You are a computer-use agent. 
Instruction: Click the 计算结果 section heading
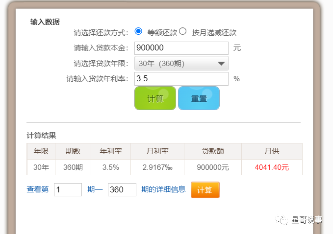point(41,136)
